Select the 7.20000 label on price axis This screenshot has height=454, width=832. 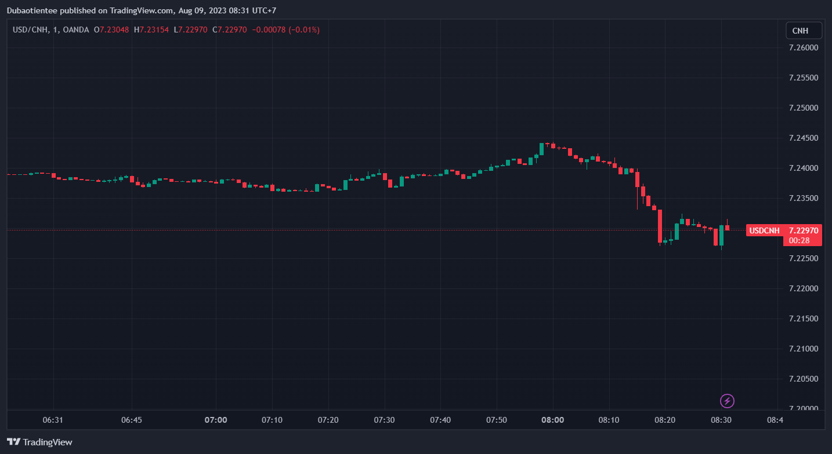click(804, 408)
